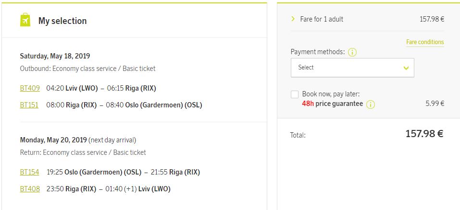Open flight BT408 details link
The image size is (460, 210).
pyautogui.click(x=30, y=189)
